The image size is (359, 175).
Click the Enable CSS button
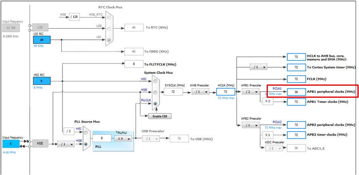pos(160,116)
